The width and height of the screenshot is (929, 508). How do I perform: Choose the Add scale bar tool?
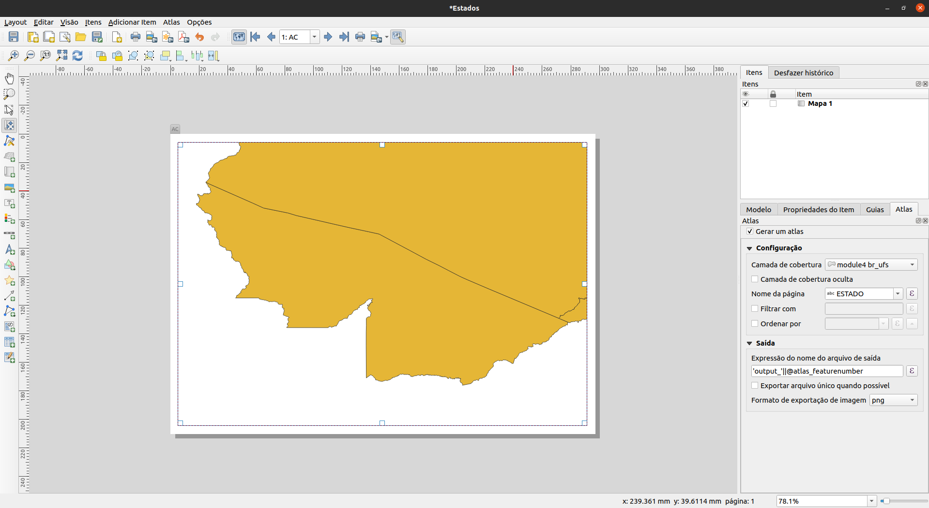[x=9, y=234]
